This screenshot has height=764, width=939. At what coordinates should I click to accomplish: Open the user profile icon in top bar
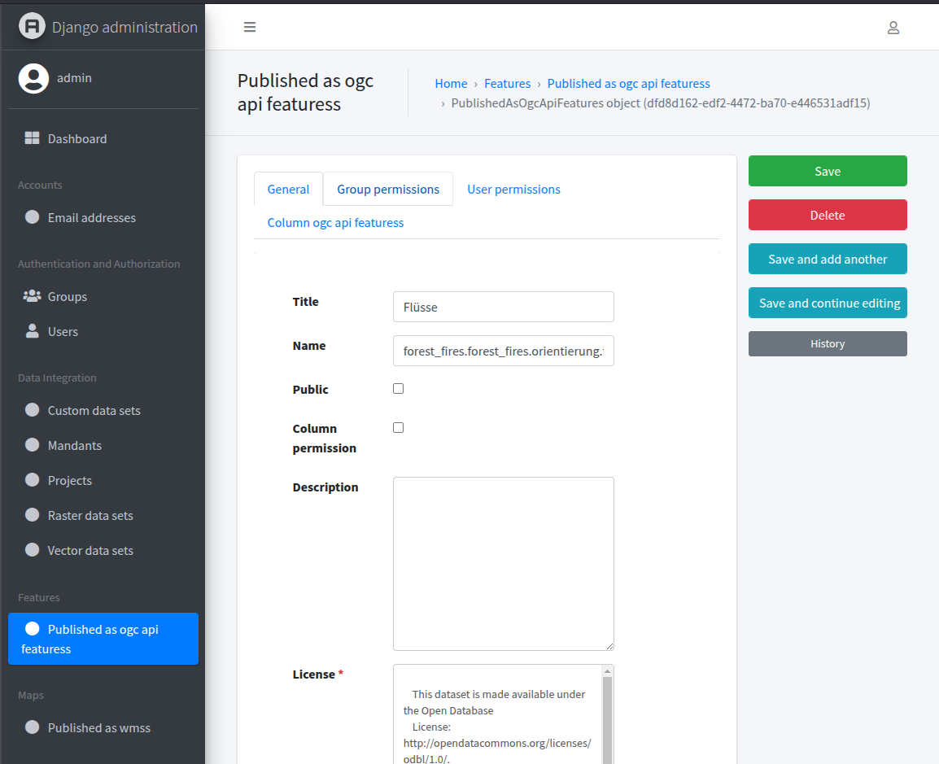(x=893, y=28)
